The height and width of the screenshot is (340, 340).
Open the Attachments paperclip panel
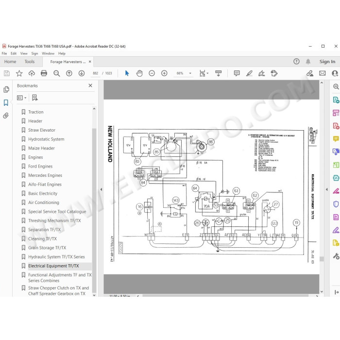point(6,116)
